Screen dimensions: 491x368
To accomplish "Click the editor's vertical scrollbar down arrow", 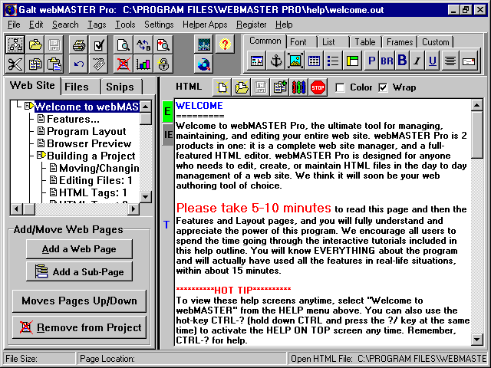I will 477,339.
